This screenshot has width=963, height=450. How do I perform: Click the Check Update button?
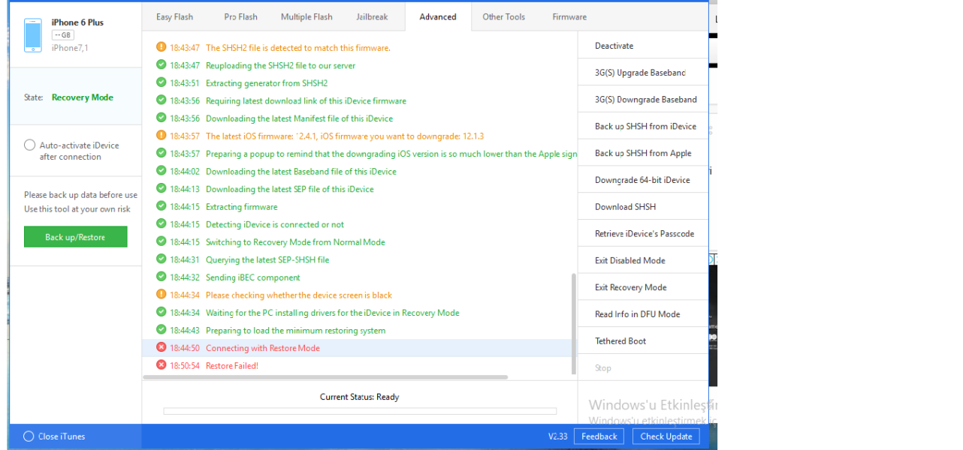[x=666, y=436]
